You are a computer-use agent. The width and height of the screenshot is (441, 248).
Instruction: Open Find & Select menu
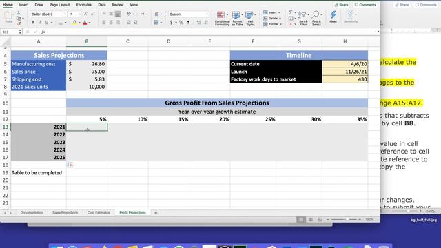(316, 19)
